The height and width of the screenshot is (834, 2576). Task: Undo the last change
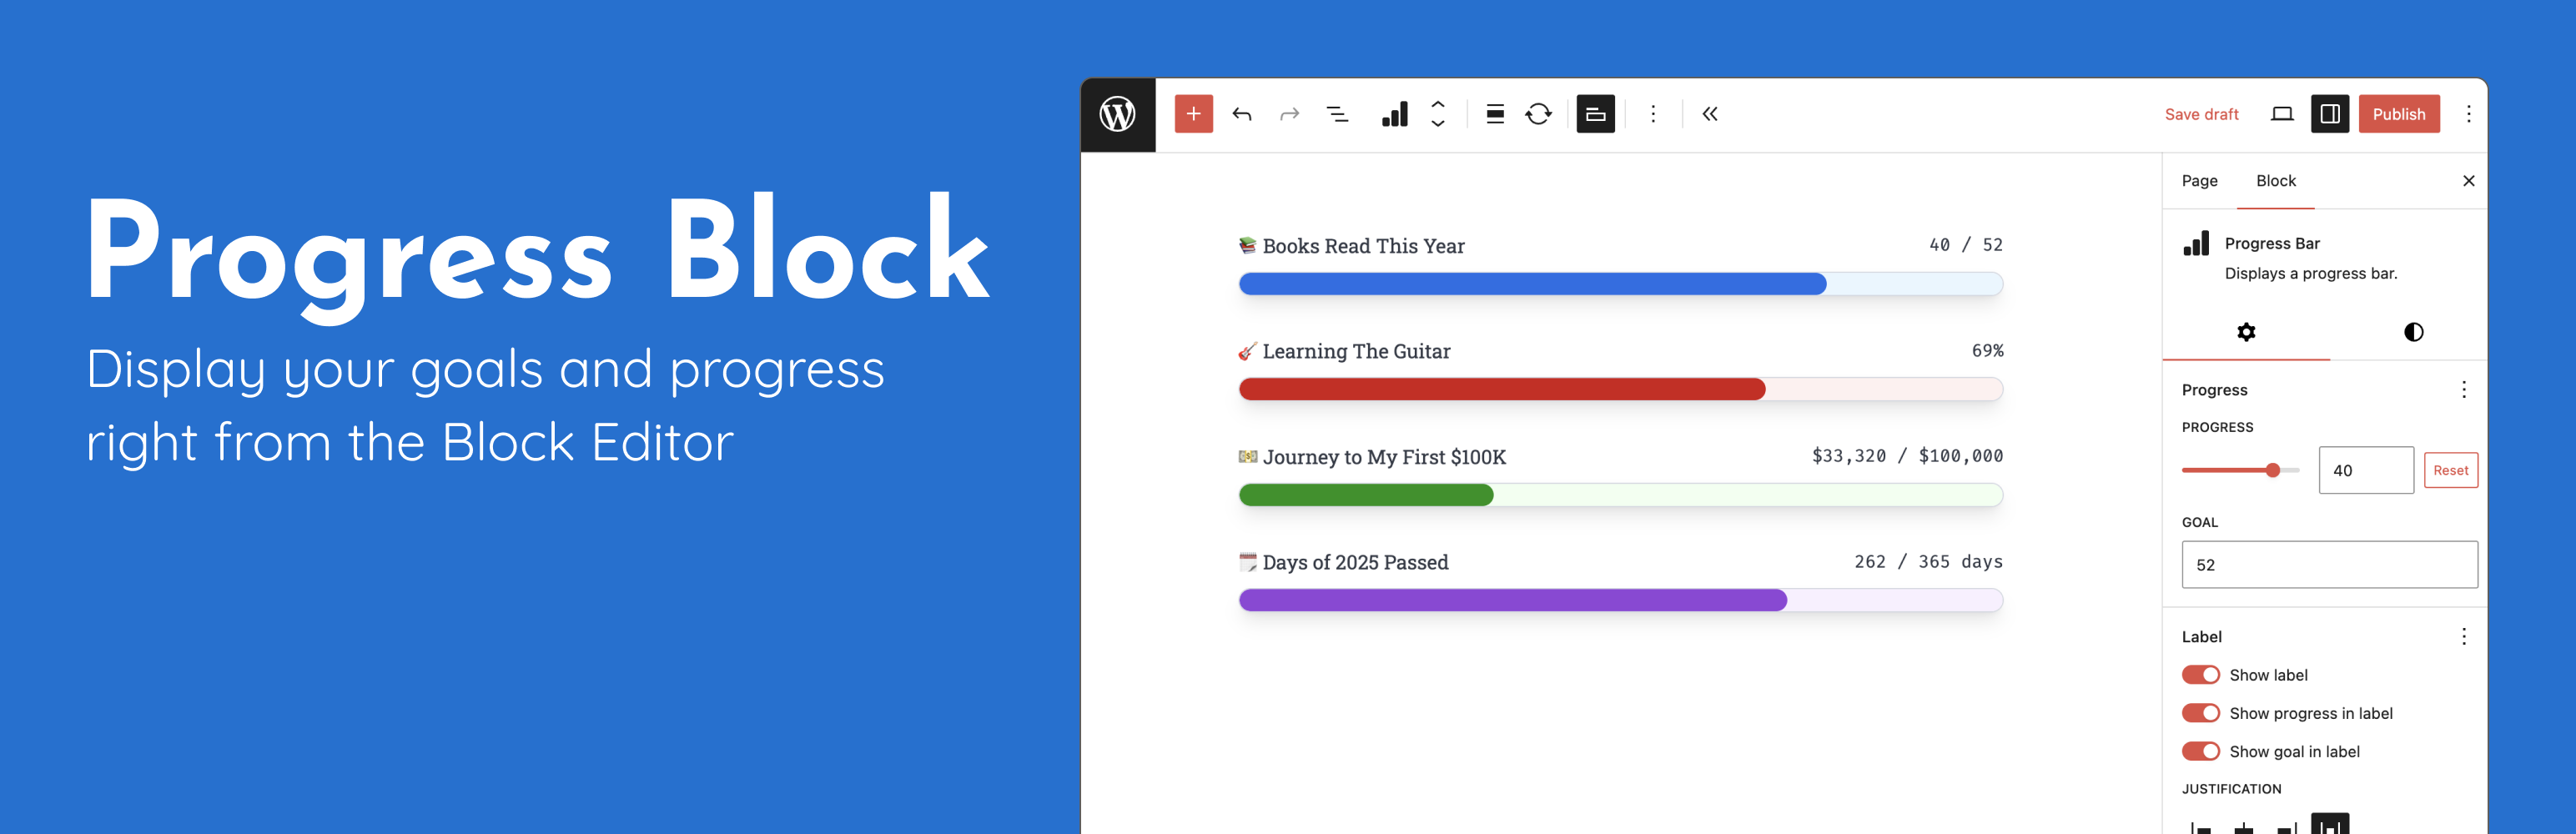pos(1241,114)
